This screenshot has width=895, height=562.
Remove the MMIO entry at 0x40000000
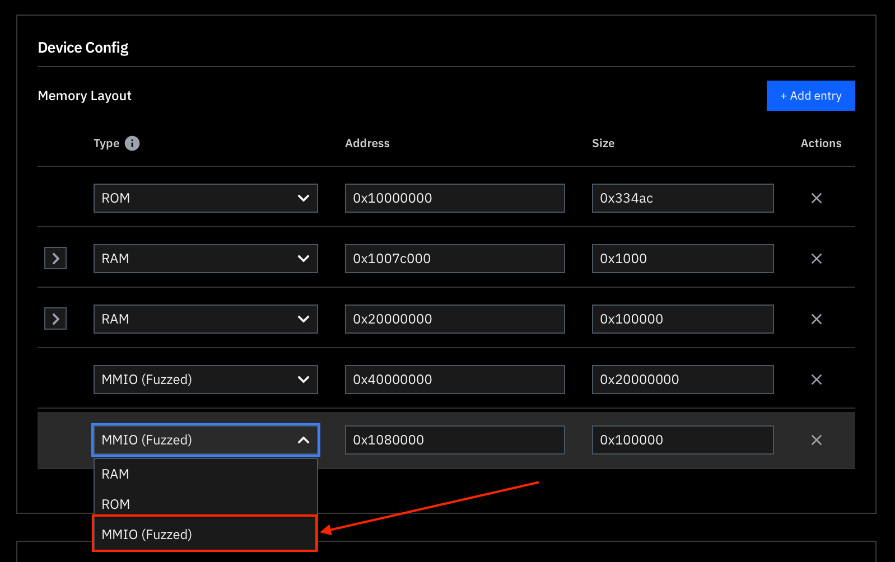click(816, 380)
